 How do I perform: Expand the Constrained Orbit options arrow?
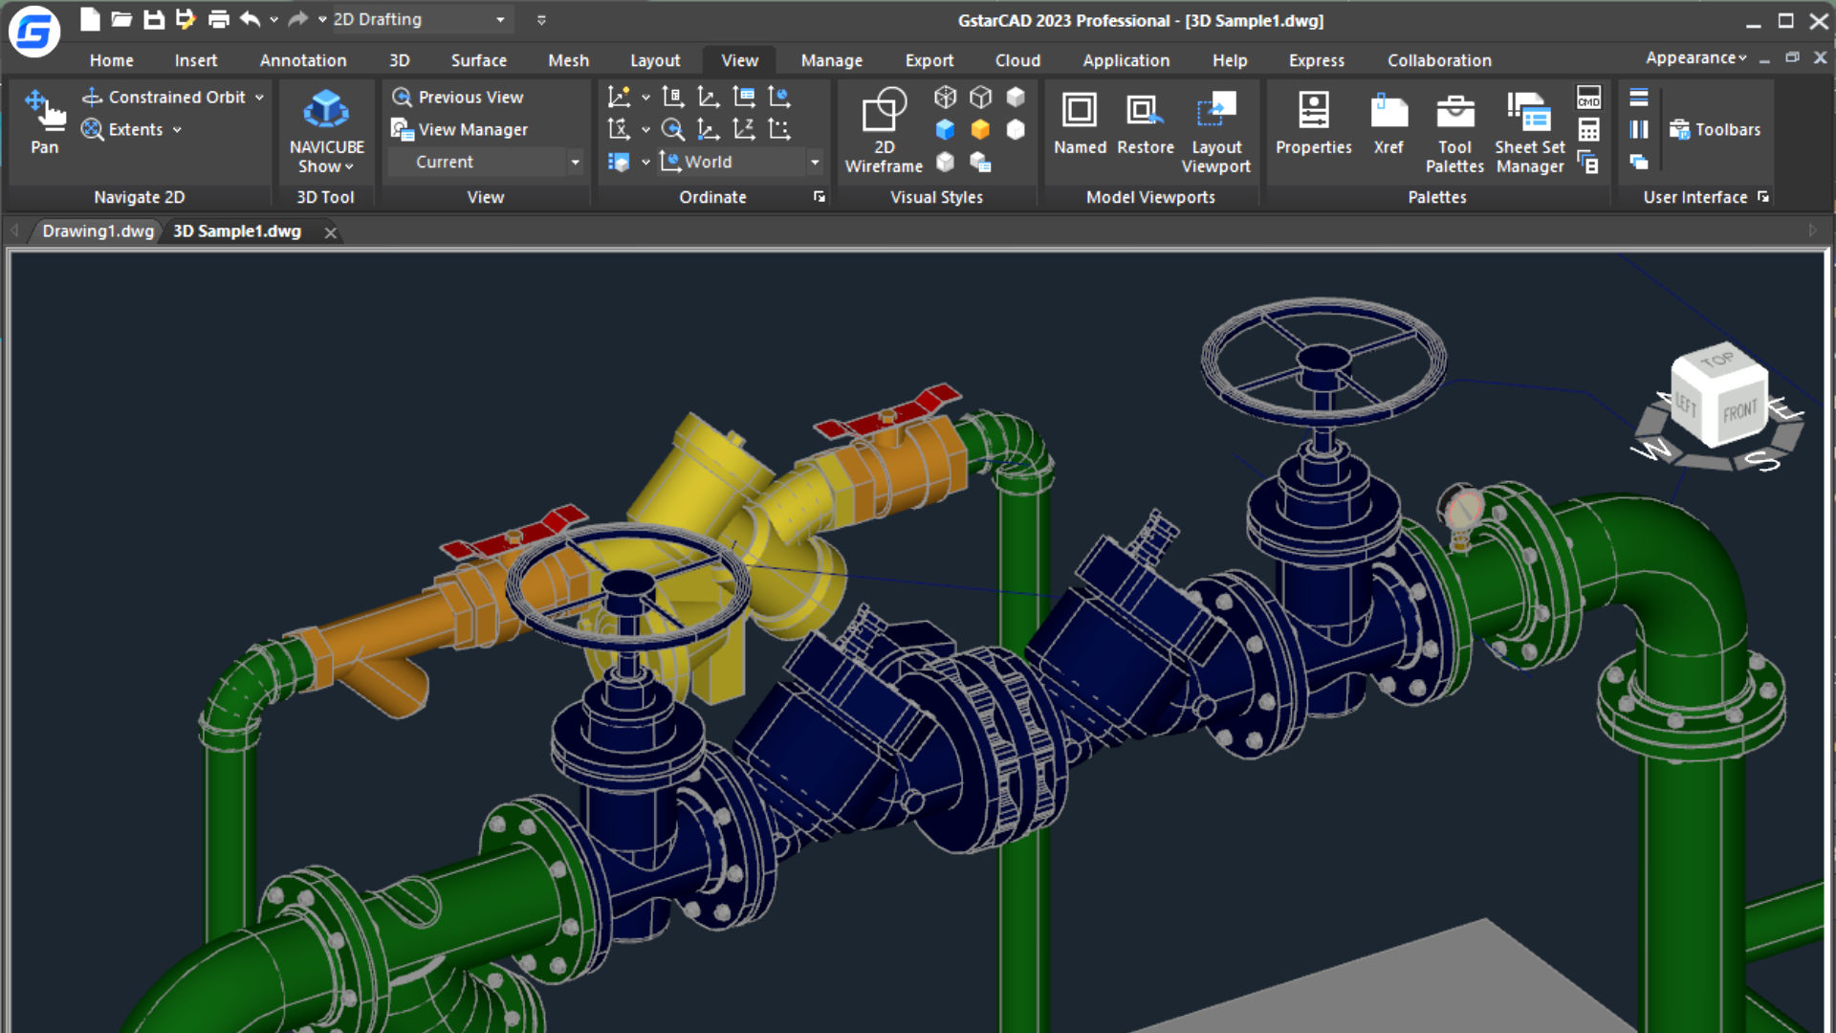point(259,98)
